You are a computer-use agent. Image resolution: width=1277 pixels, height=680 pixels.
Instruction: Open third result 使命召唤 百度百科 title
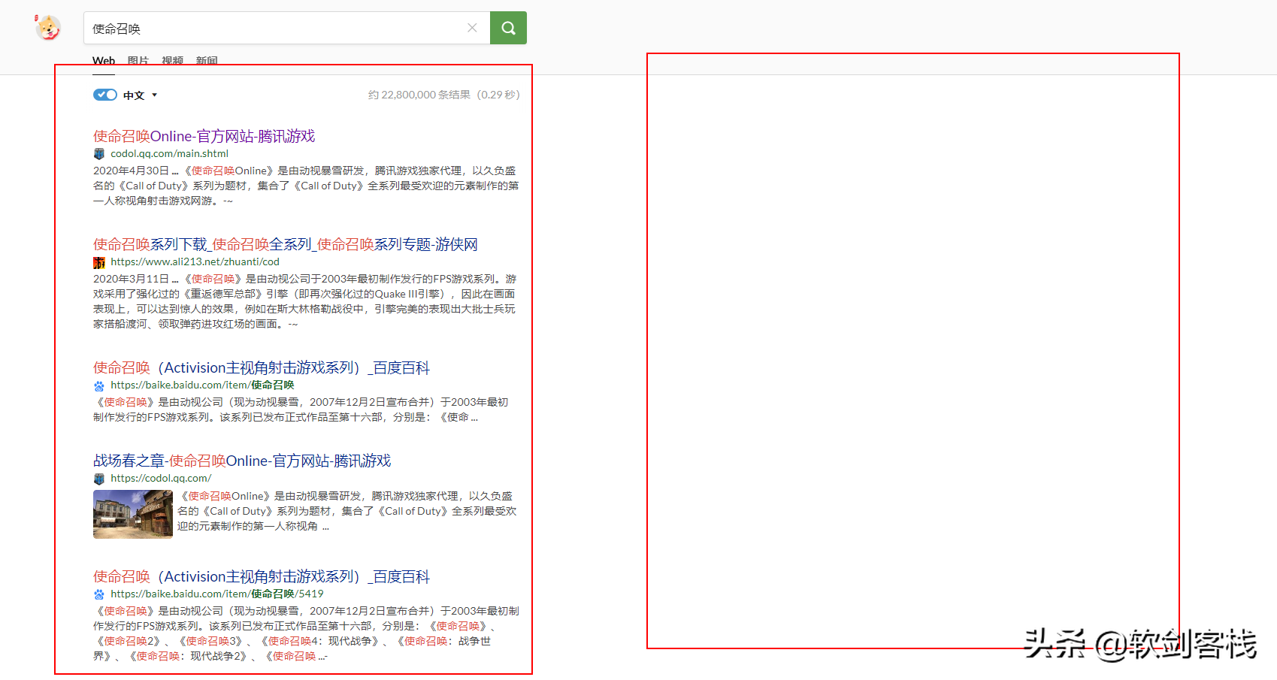point(261,367)
